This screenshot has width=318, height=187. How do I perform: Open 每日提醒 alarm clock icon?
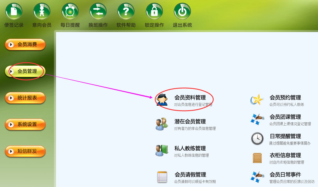[70, 11]
